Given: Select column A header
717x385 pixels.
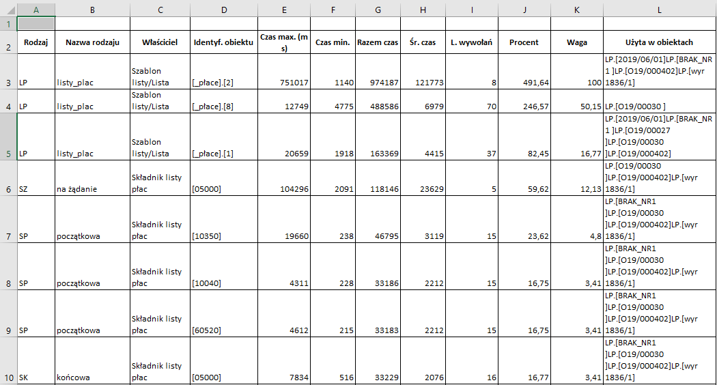Looking at the screenshot, I should pos(36,10).
